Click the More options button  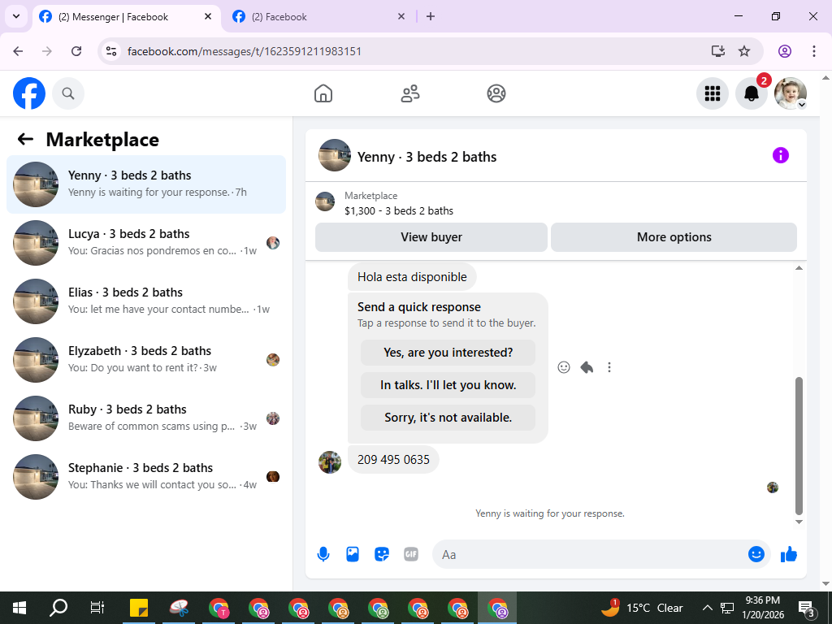(674, 237)
